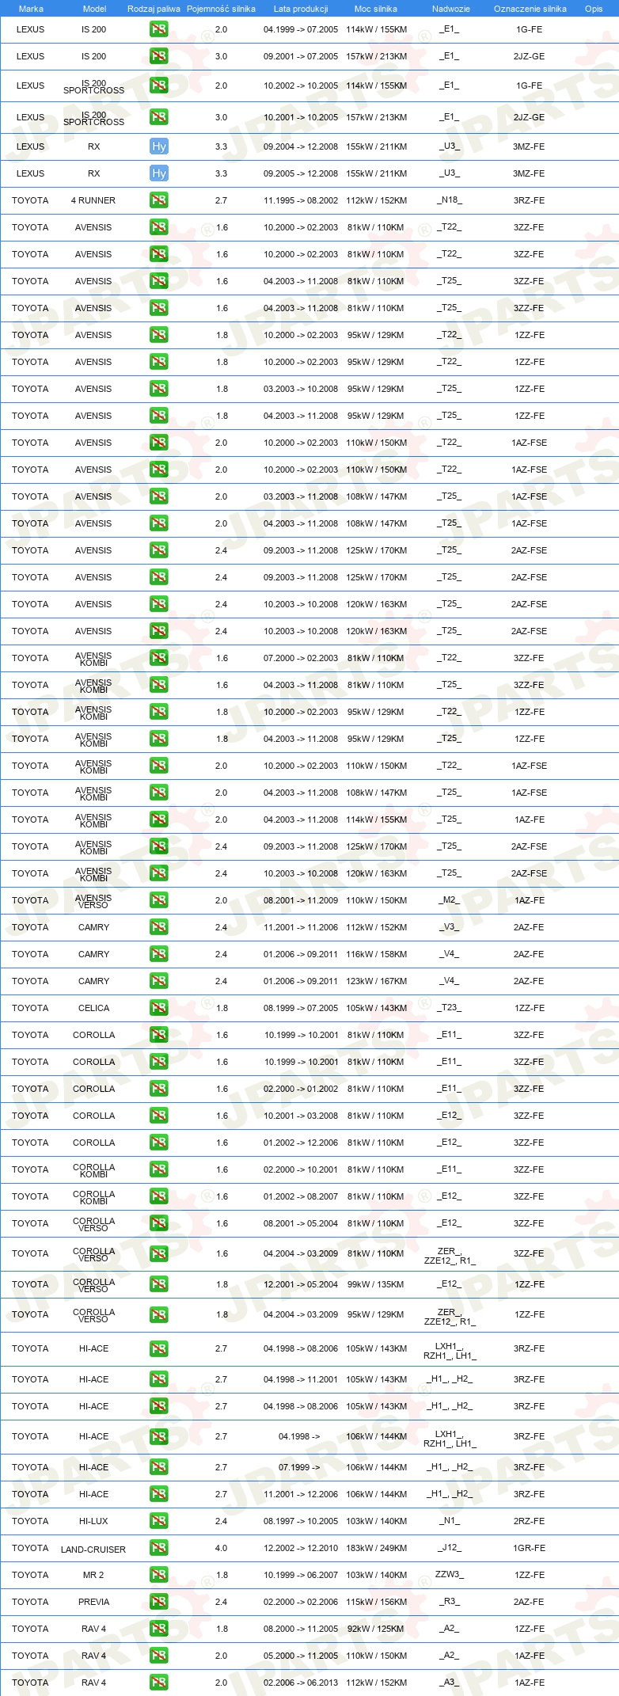Viewport: 619px width, 1696px height.
Task: Click the Lata produkcji column header
Action: coord(301,9)
